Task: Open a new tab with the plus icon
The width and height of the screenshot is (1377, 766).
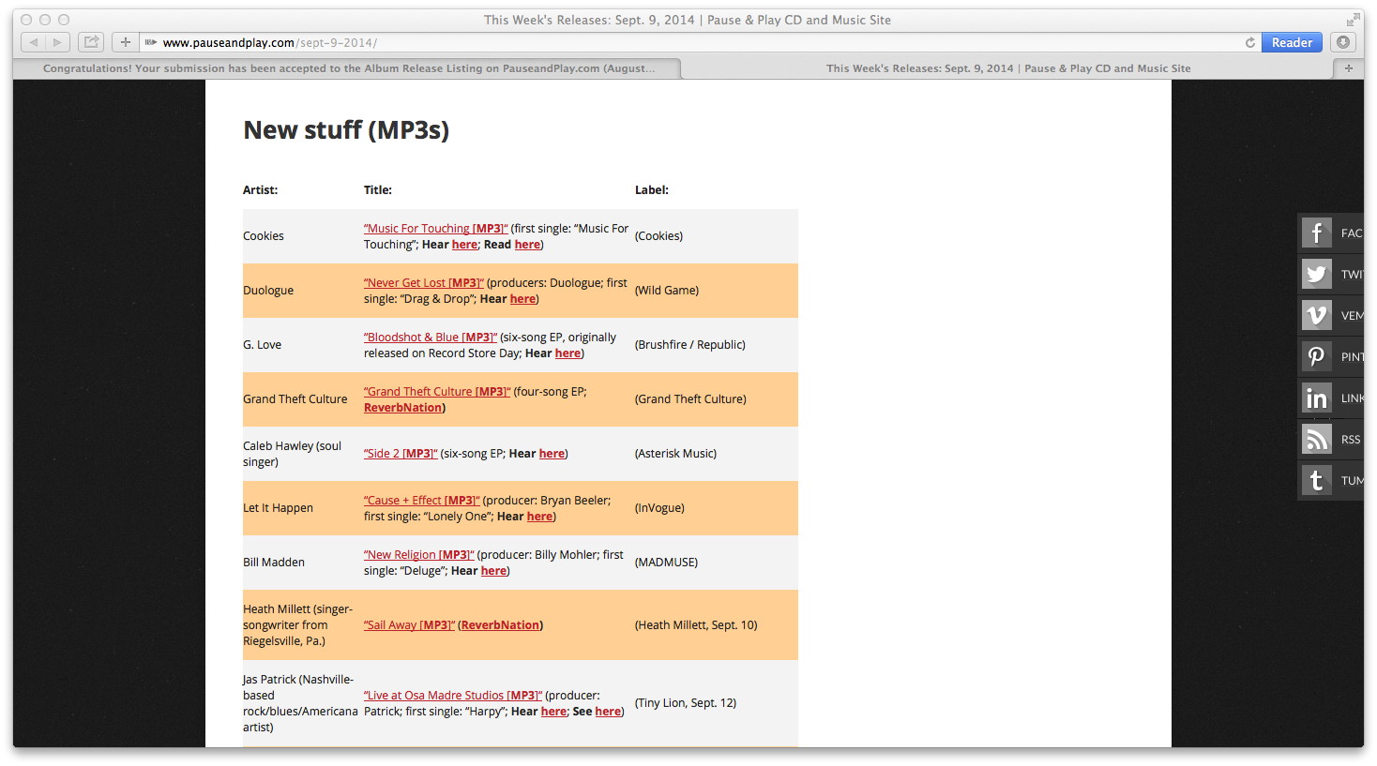Action: coord(1348,68)
